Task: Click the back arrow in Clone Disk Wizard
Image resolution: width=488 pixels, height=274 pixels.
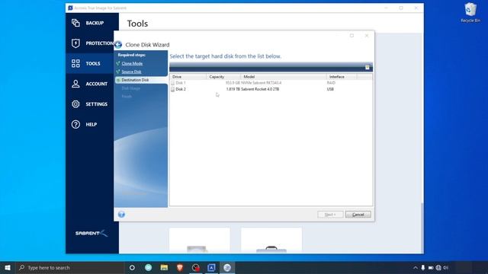Action: [x=118, y=45]
